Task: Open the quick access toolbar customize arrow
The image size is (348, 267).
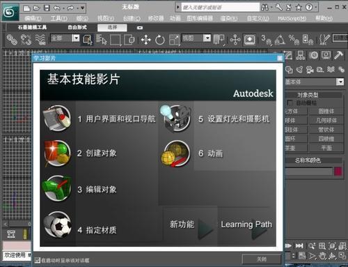Action: tap(82, 8)
